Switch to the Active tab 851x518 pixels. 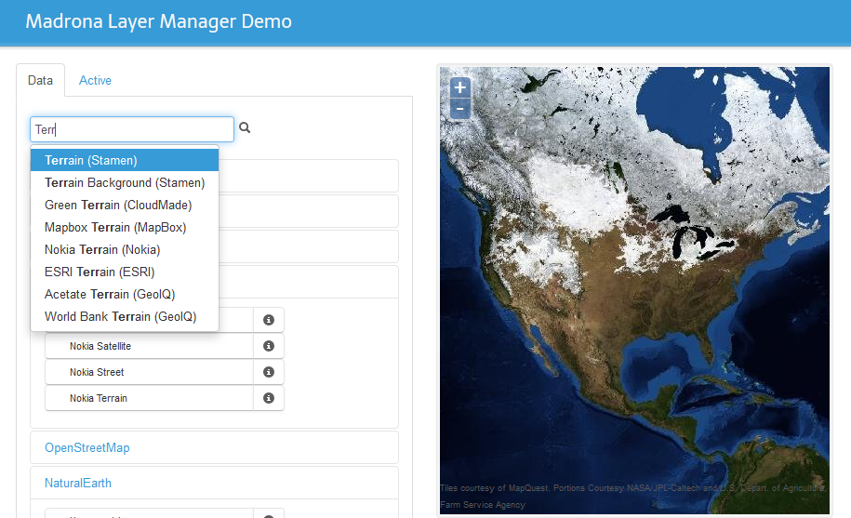pyautogui.click(x=95, y=80)
